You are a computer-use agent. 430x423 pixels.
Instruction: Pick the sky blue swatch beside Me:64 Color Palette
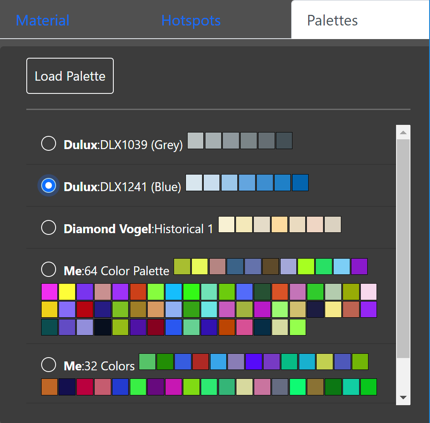342,267
